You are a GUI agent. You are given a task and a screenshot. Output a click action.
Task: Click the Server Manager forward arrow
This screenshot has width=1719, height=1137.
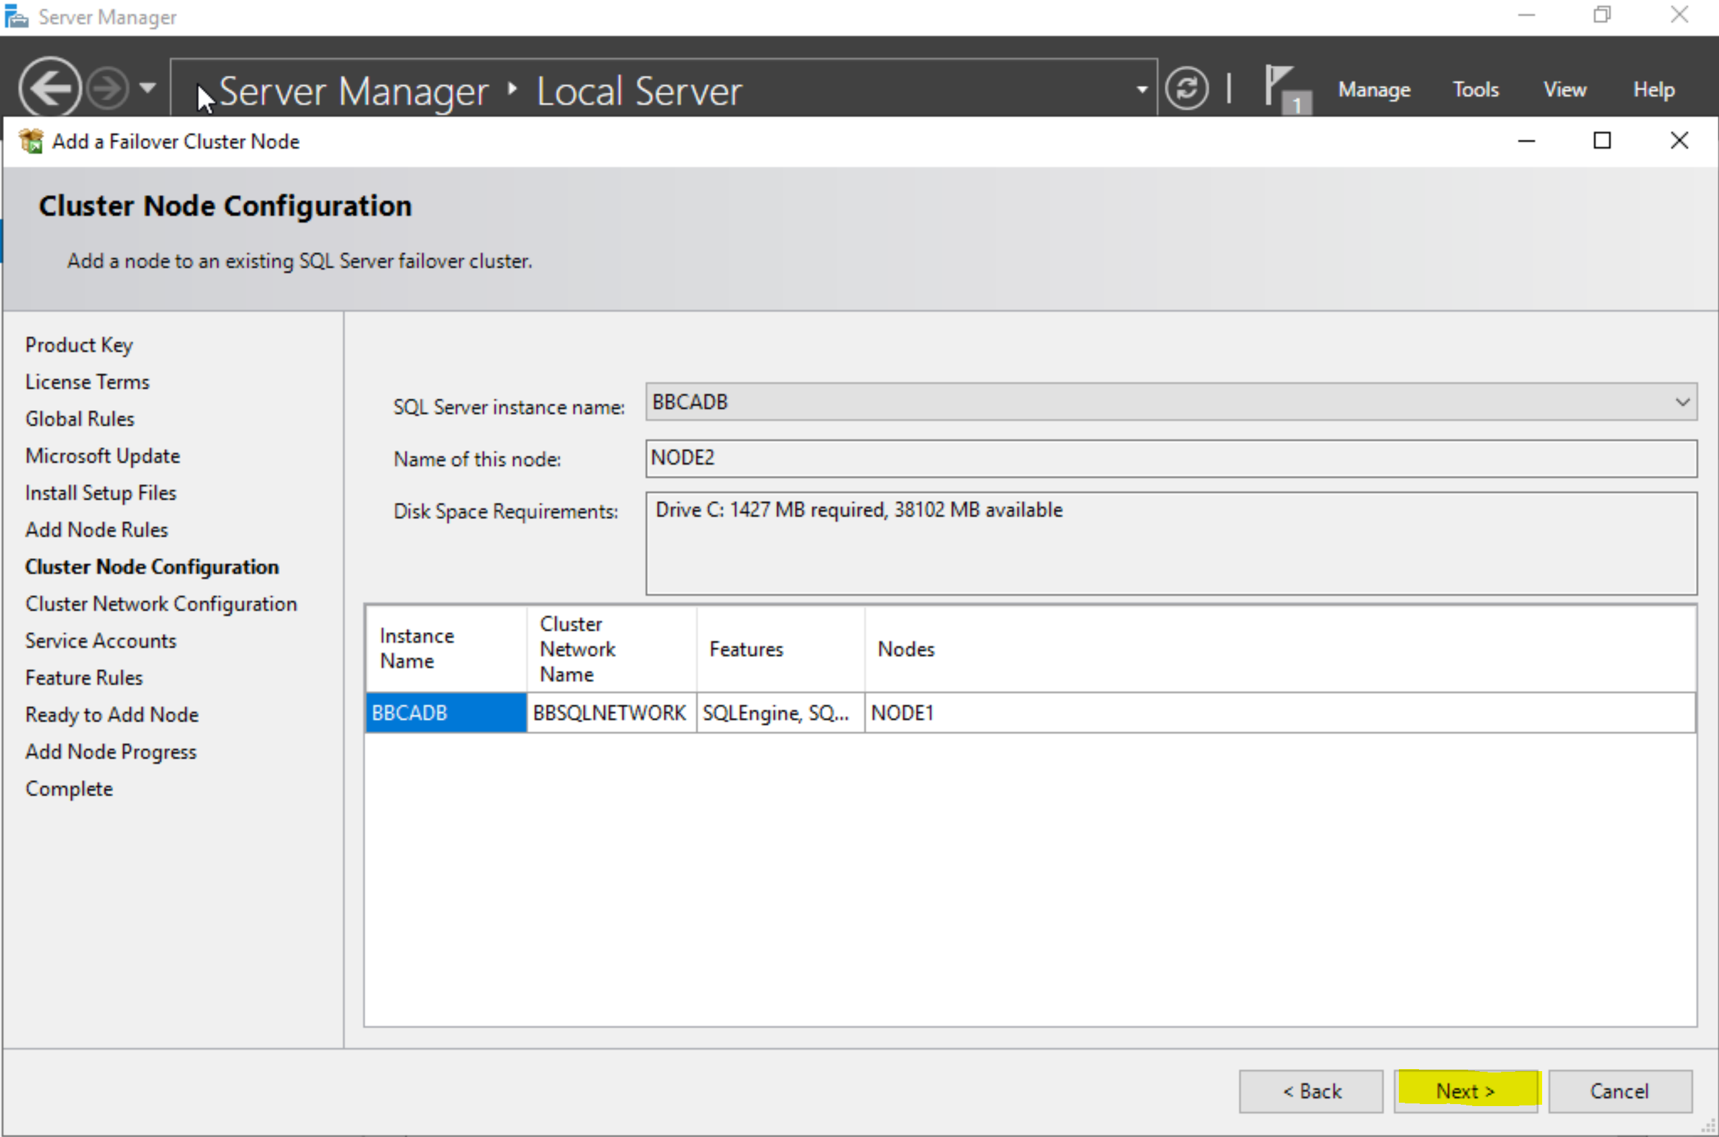[108, 89]
